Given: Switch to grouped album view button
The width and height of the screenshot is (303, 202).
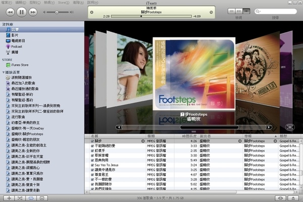Looking at the screenshot, I should [x=239, y=11].
